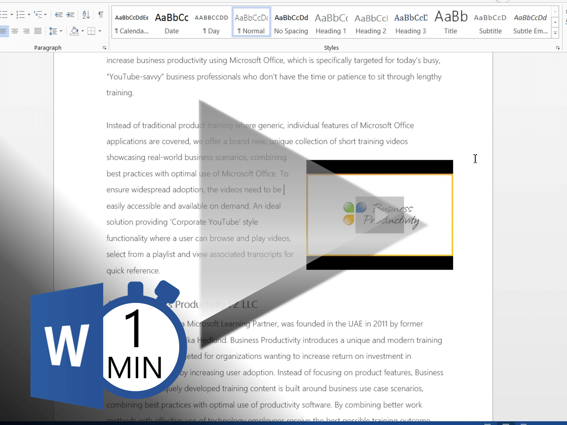This screenshot has width=567, height=425.
Task: Click the line starting "Instead of traditional product"
Action: [x=260, y=125]
